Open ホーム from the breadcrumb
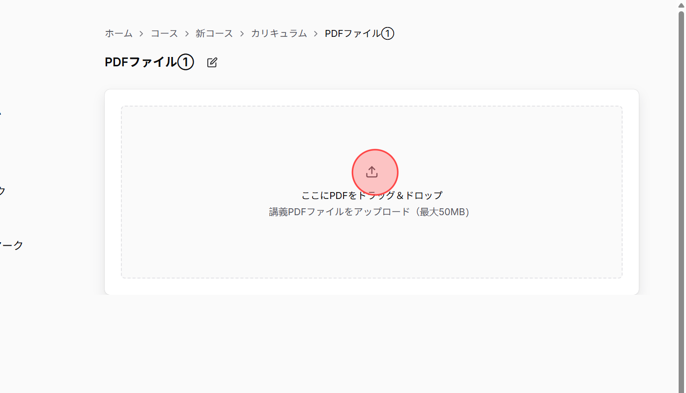Screen dimensions: 686x393 pyautogui.click(x=118, y=33)
